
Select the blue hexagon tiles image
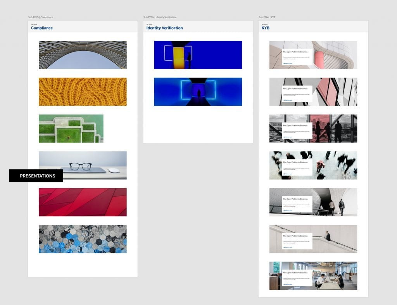[83, 239]
